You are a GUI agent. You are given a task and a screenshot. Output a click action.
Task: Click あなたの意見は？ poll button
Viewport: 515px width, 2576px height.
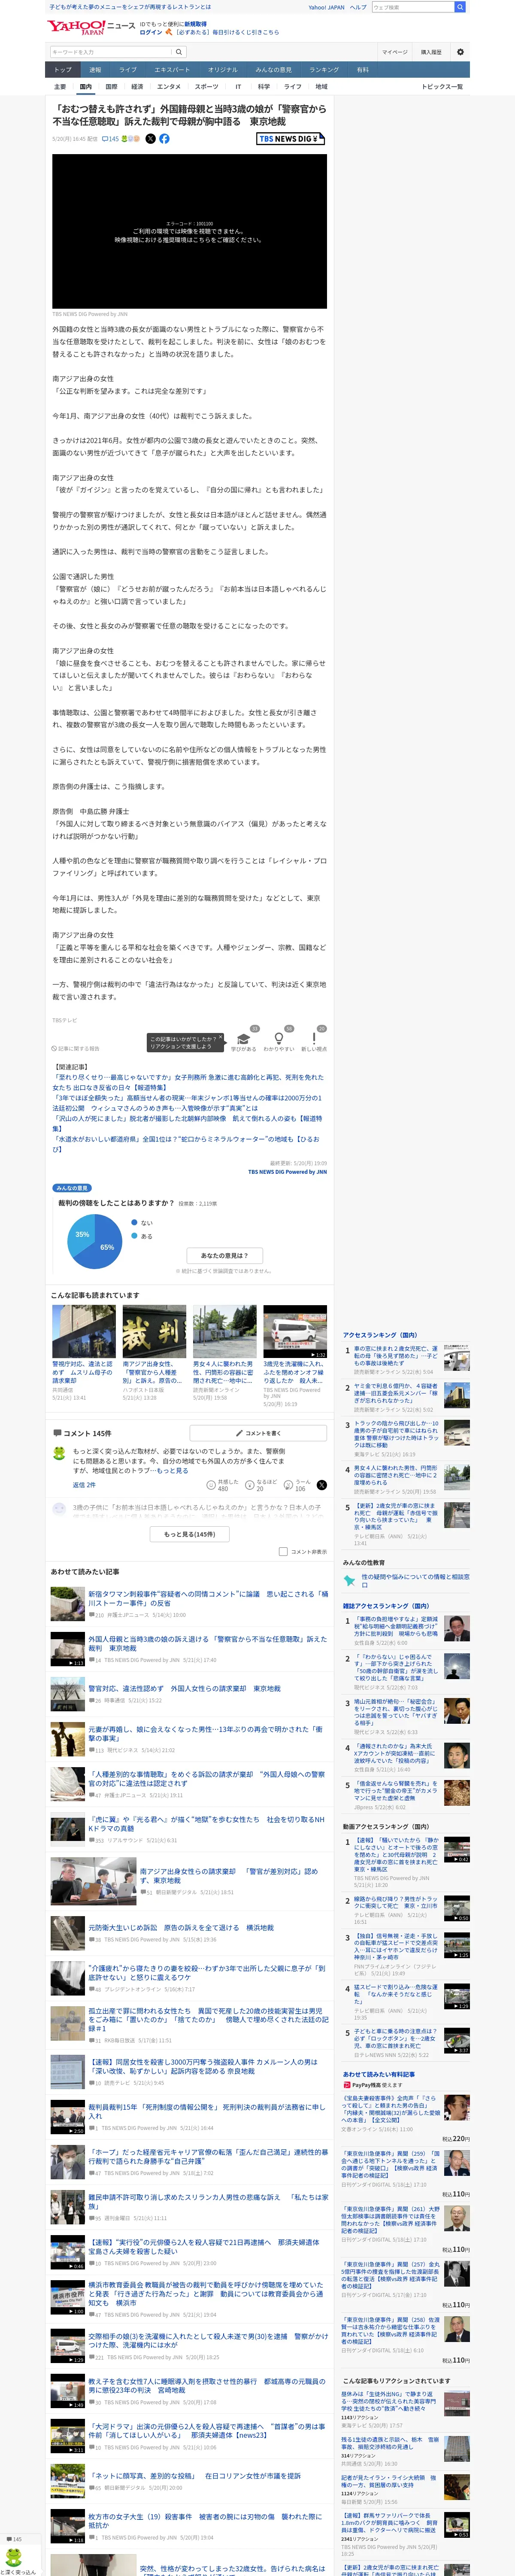(x=224, y=1255)
